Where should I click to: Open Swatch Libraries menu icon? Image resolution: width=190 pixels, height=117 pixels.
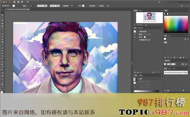(165, 57)
